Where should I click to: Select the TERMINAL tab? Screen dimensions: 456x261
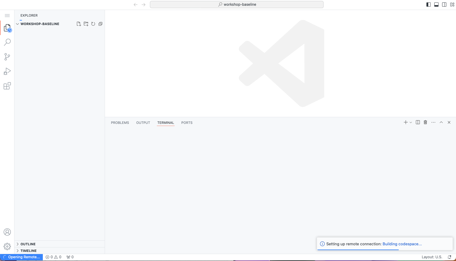click(166, 123)
